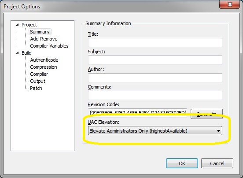The image size is (243, 178).
Task: Select the Patch tree entry
Action: (x=36, y=88)
